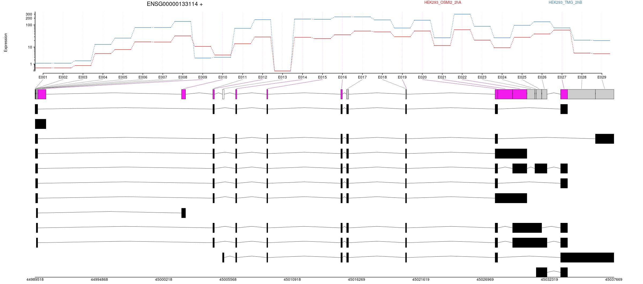
Task: Click the E007 exon label
Action: pos(163,77)
